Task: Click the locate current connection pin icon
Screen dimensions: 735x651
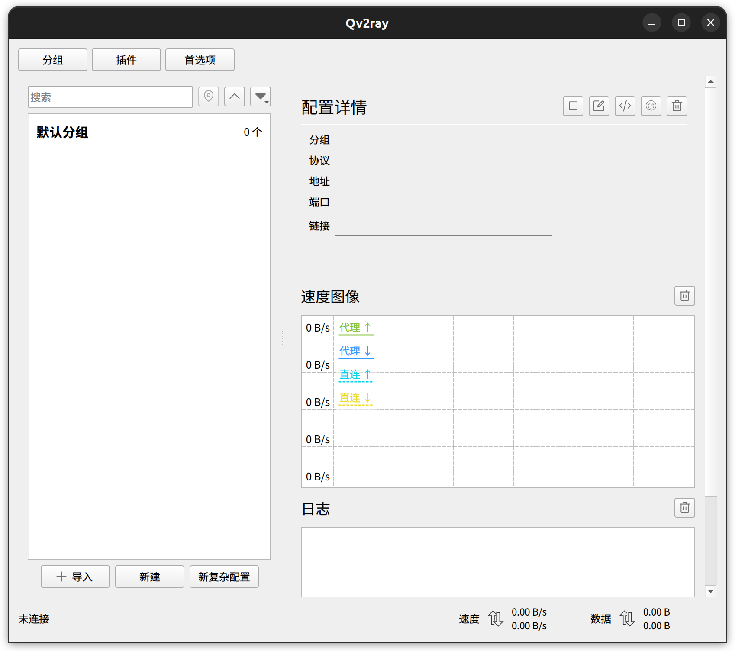Action: 209,96
